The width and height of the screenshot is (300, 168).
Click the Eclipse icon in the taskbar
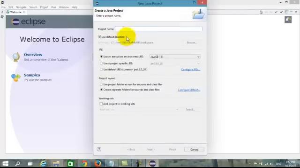(152, 163)
